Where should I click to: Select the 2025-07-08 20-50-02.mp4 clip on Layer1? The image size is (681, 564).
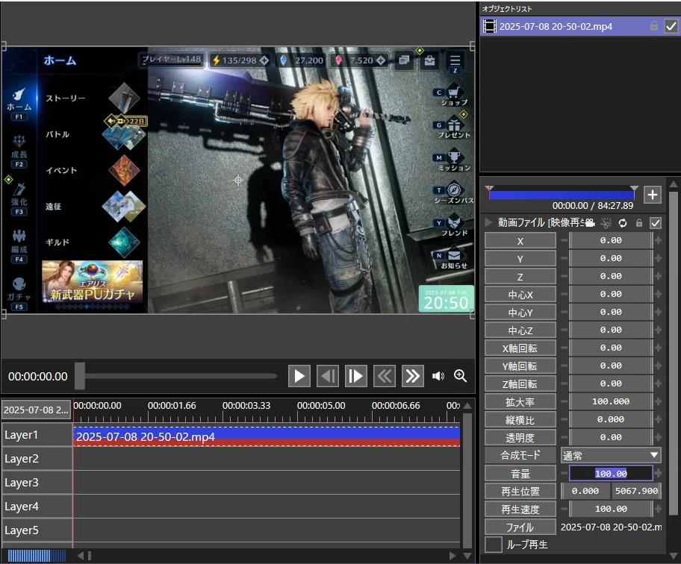point(267,436)
